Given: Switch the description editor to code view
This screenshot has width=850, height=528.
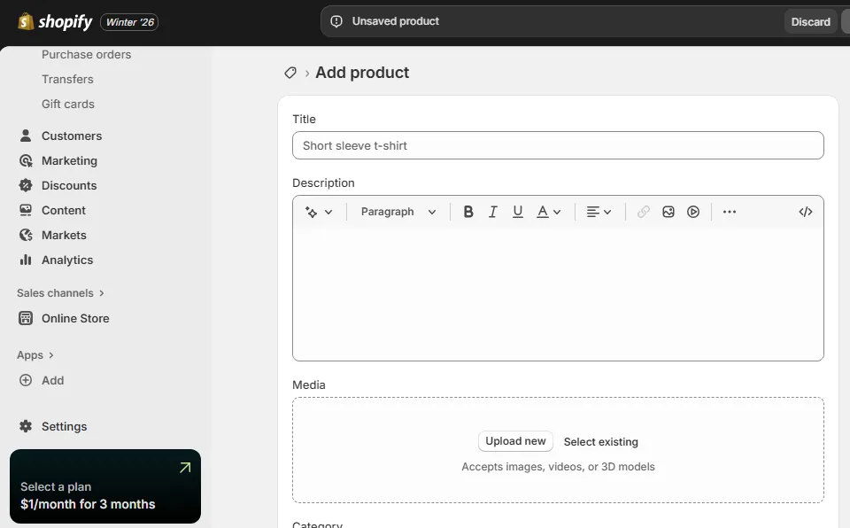Looking at the screenshot, I should 805,211.
